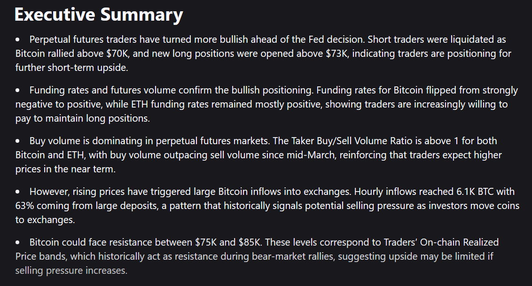Click the bullet marker before "Bitcoin could face resistance"
532x286 pixels.
point(18,243)
